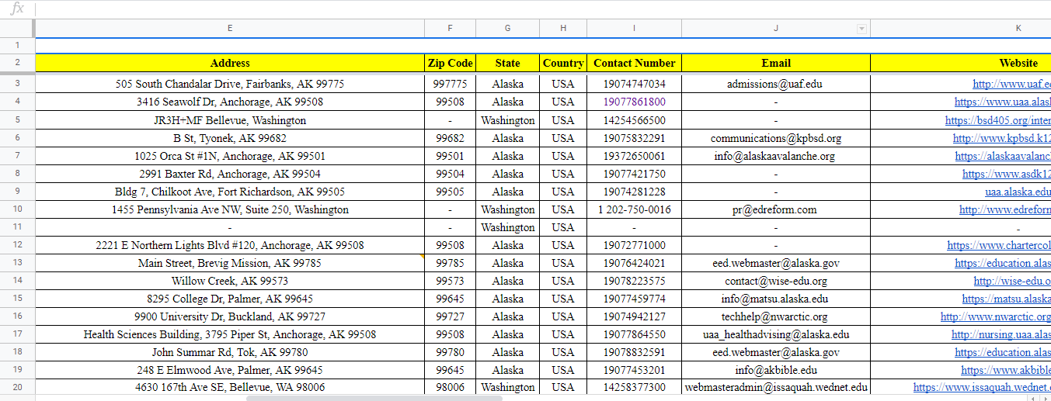This screenshot has width=1051, height=401.
Task: Select cell pr@edreform.com
Action: (x=776, y=209)
